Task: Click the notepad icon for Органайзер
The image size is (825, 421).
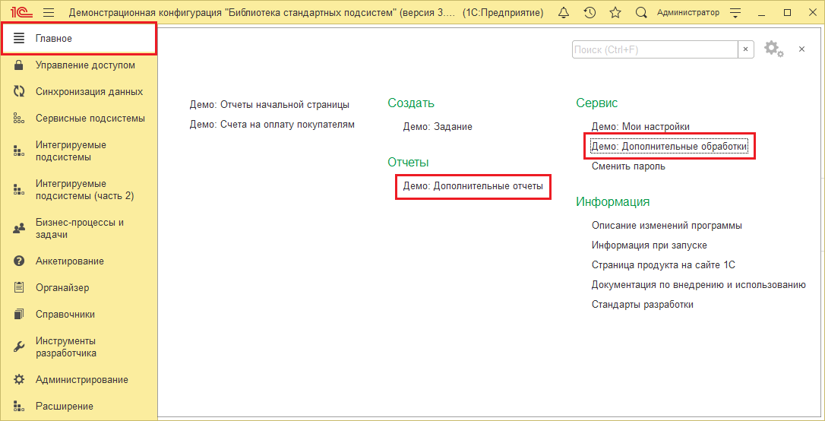Action: point(19,287)
